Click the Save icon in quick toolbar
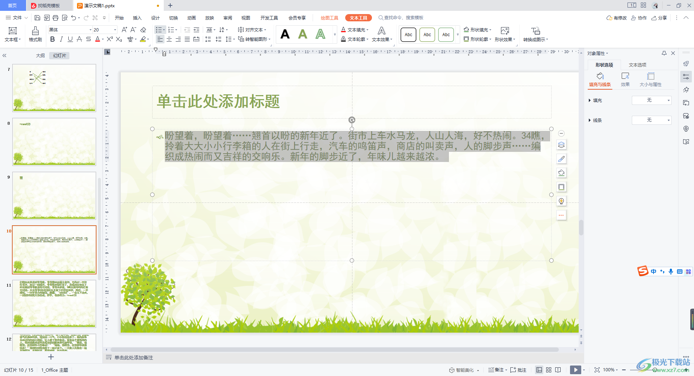The width and height of the screenshot is (694, 376). (x=37, y=18)
